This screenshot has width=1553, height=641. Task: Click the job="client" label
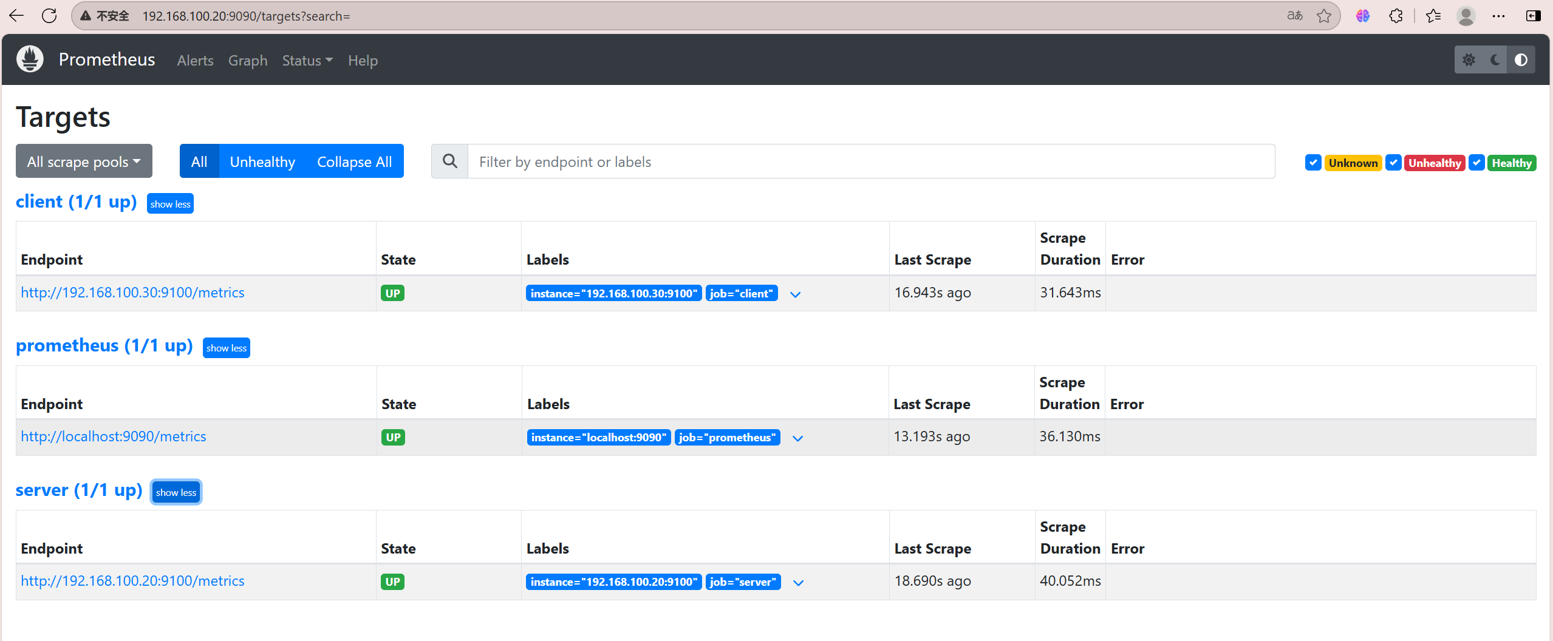(x=742, y=293)
